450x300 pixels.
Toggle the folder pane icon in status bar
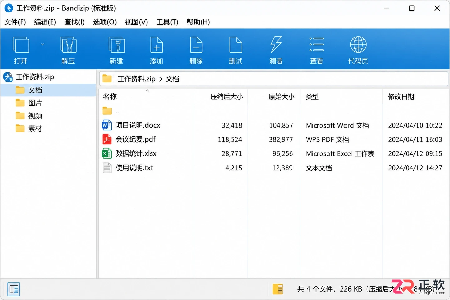coord(14,289)
